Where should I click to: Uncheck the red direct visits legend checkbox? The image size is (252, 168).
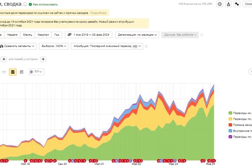230,125
